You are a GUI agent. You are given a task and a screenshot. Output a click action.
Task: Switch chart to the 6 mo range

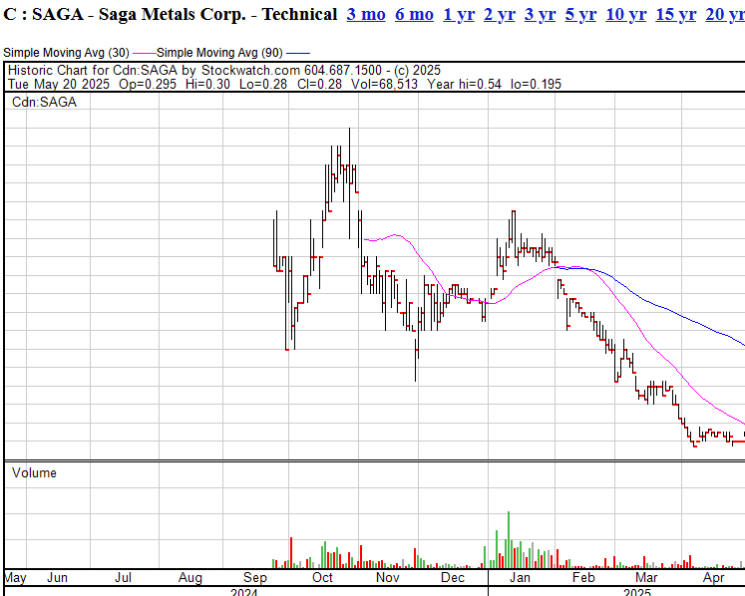(414, 14)
